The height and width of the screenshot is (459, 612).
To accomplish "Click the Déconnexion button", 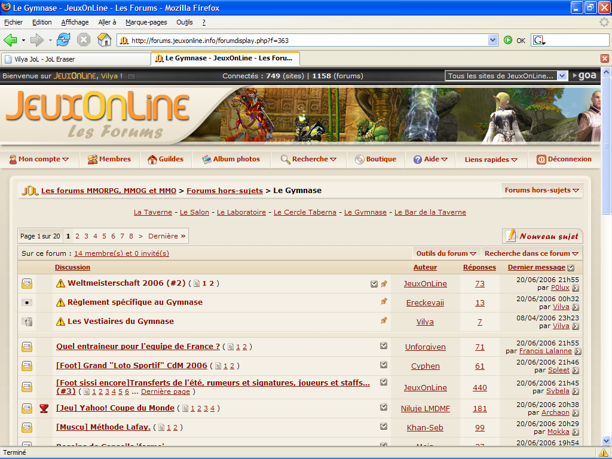I will tap(564, 159).
